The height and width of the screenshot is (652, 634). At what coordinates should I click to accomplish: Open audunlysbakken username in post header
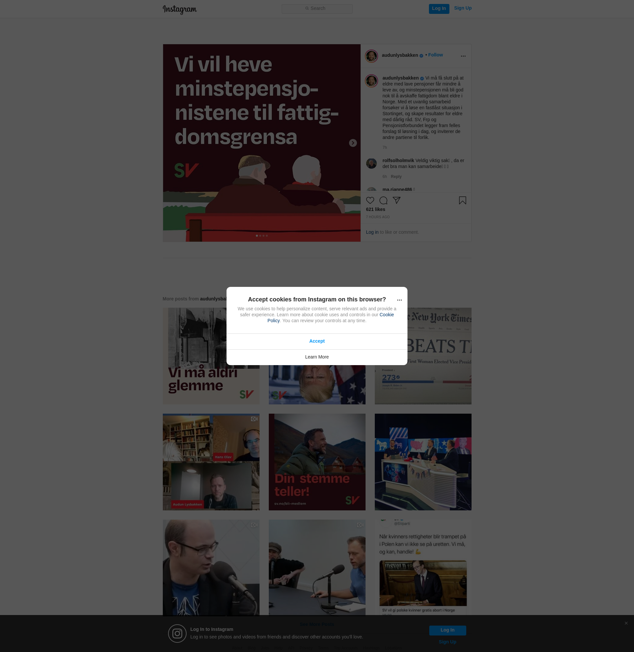[x=400, y=55]
